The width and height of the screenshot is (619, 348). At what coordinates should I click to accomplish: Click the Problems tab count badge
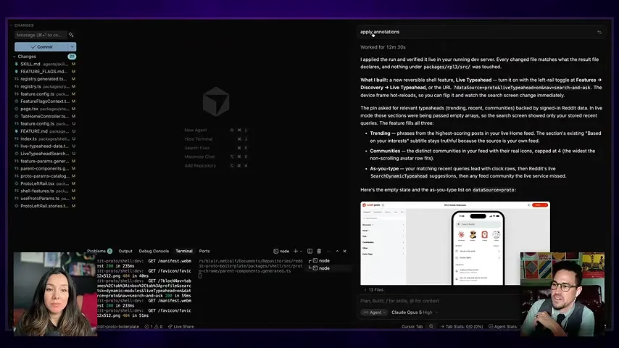109,252
